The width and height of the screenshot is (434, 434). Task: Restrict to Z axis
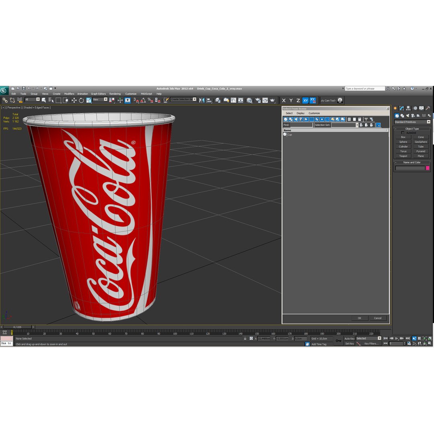pyautogui.click(x=298, y=100)
